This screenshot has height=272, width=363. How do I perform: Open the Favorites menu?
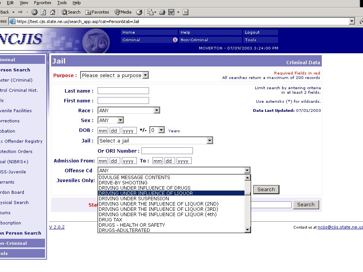(x=43, y=3)
